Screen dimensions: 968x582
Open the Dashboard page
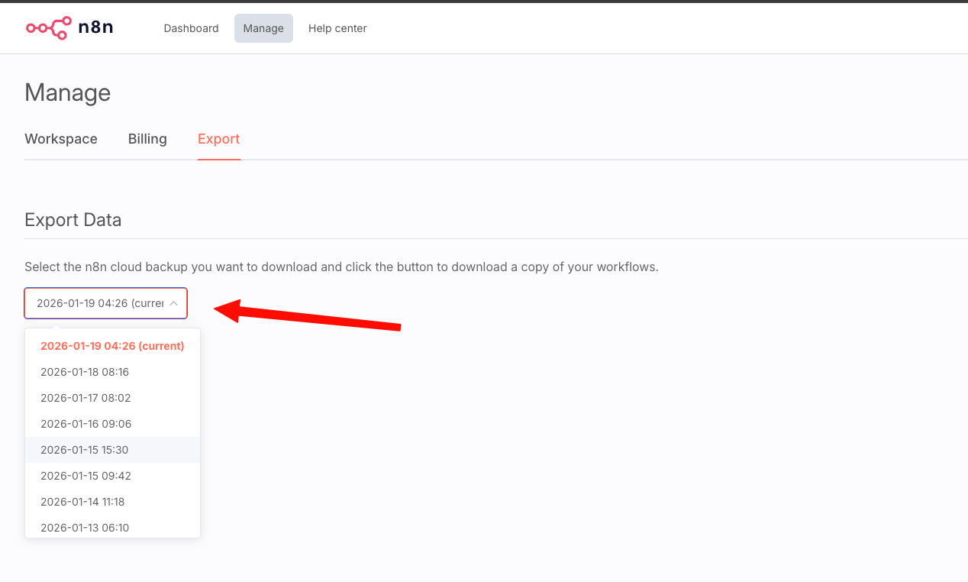coord(191,28)
